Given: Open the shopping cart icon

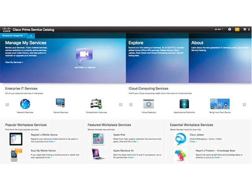Looking at the screenshot, I should [245, 30].
